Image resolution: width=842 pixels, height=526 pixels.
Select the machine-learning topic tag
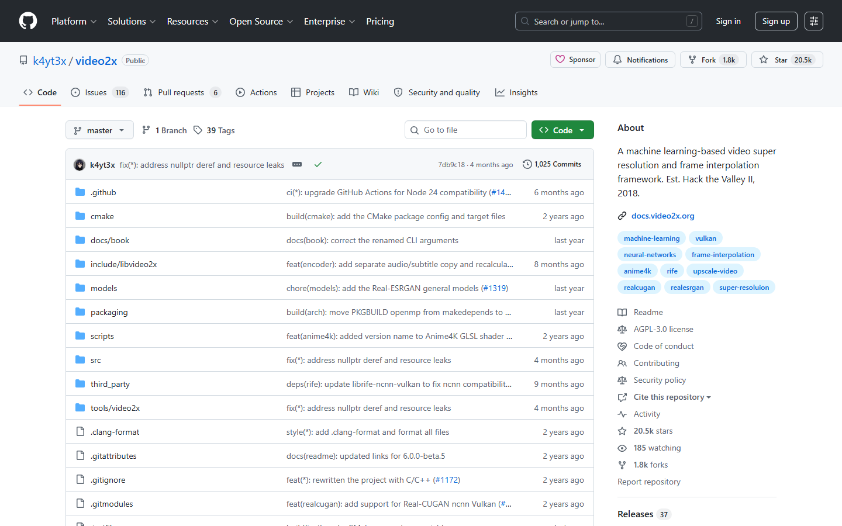[x=651, y=238]
